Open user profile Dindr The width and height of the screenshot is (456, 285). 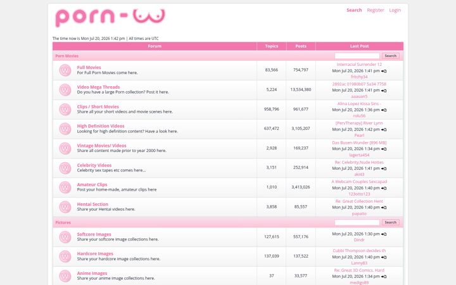point(359,240)
